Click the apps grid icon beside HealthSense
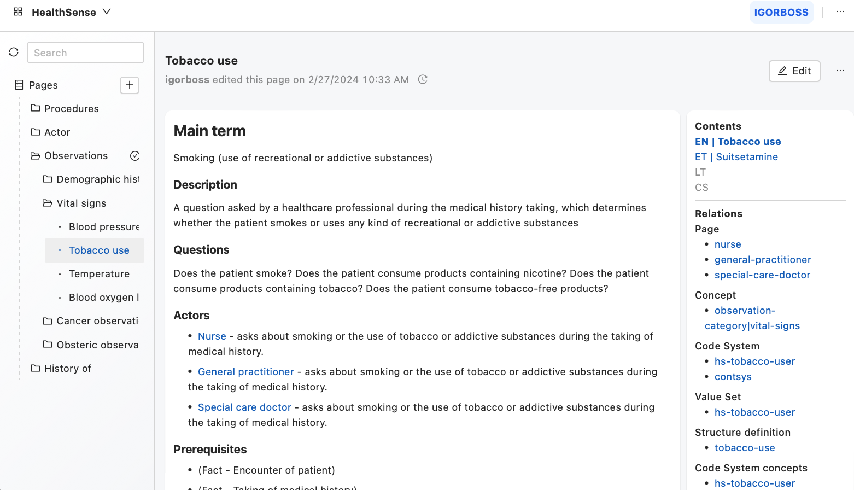 tap(18, 11)
